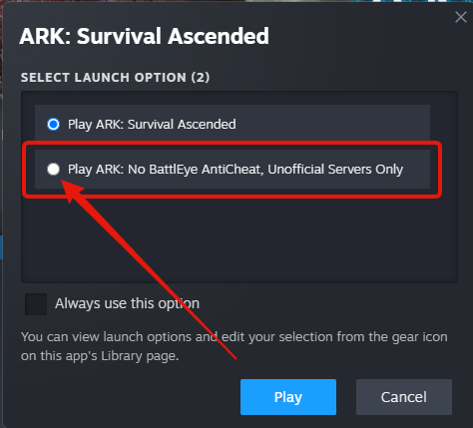Click the gear icon hint paragraph

point(235,346)
